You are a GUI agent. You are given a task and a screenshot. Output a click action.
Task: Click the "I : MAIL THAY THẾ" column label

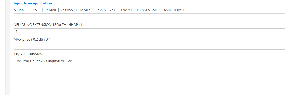174,10
